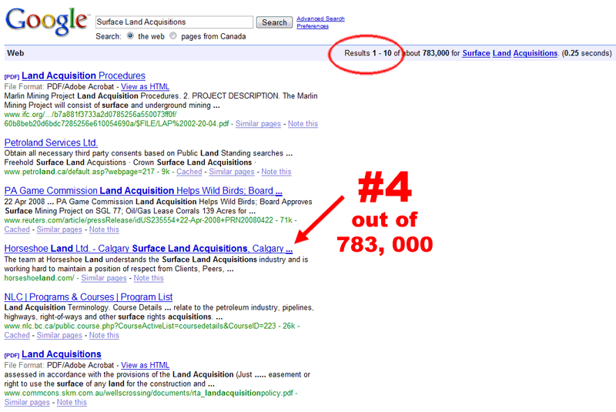616x412 pixels.
Task: Open Cached version of reuters.com result
Action: click(17, 229)
